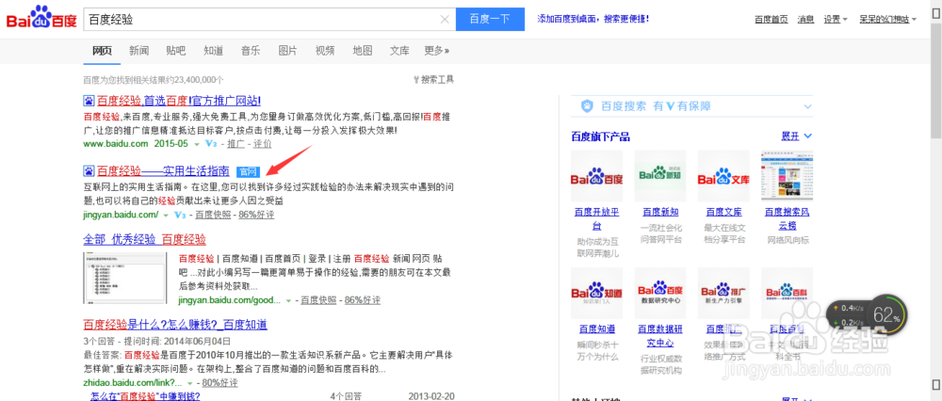
Task: Go to 百度首页 link
Action: click(x=771, y=19)
